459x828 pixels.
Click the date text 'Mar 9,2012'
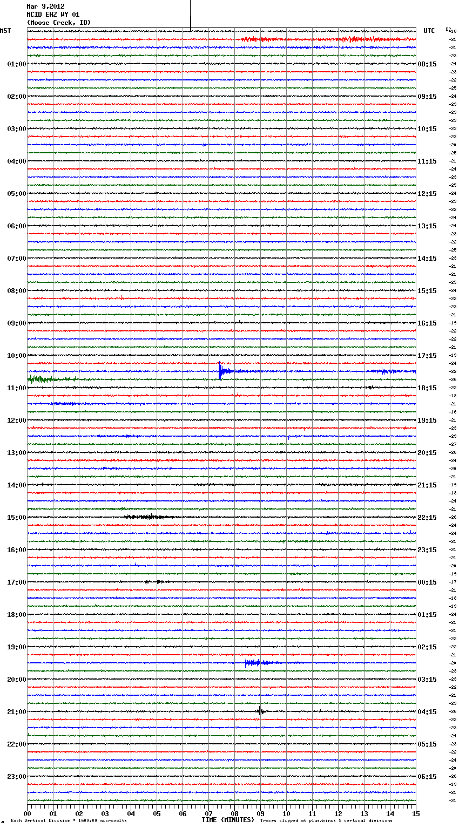tap(45, 6)
